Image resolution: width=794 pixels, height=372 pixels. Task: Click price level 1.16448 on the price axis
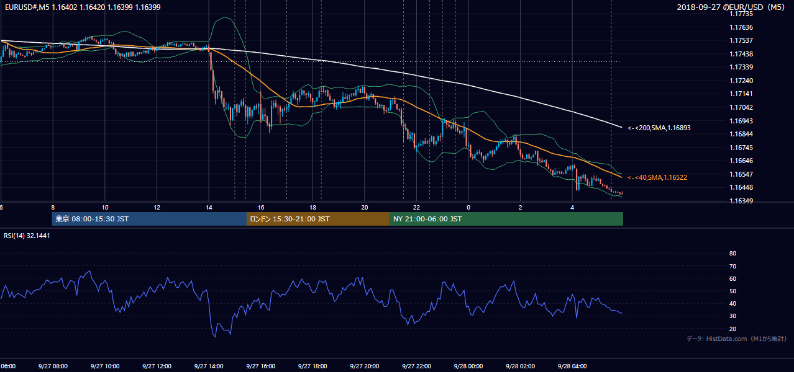pos(741,187)
